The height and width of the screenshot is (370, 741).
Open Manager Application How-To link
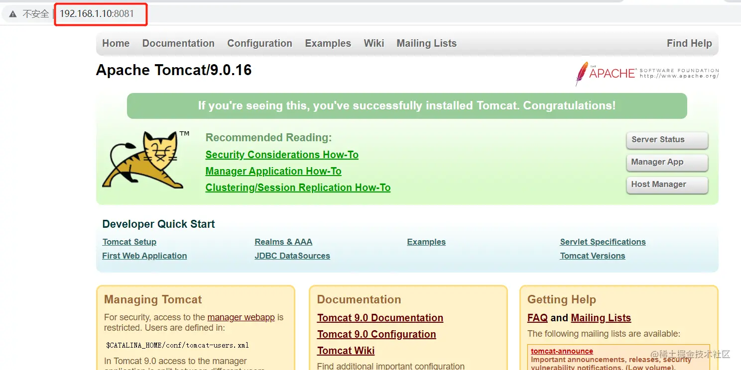point(273,171)
